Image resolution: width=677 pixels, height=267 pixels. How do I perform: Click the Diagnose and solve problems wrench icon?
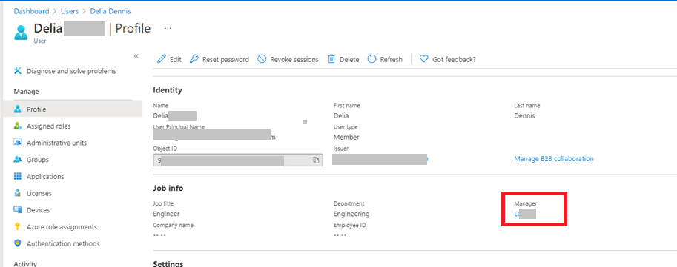(18, 71)
